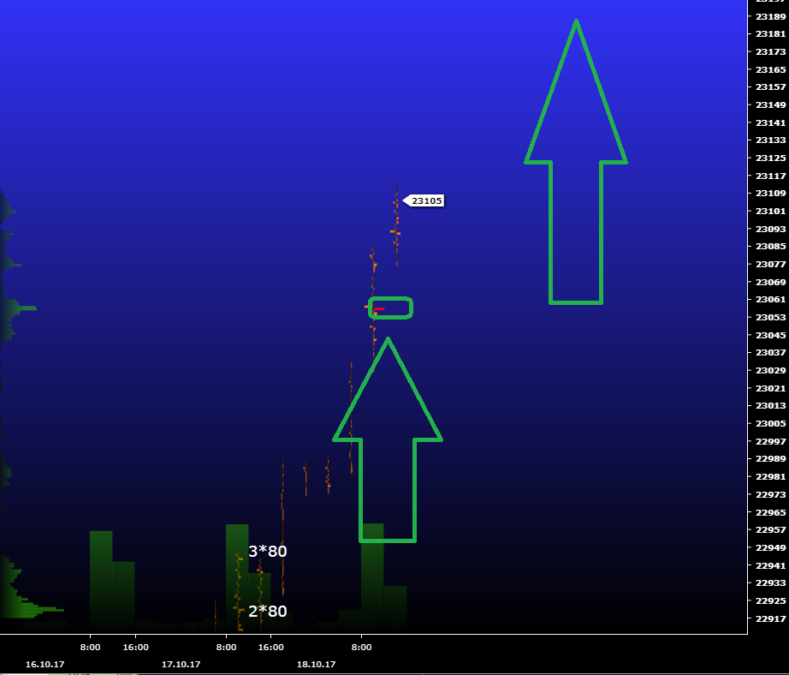Image resolution: width=789 pixels, height=675 pixels.
Task: Select the 23165 price scale value
Action: click(x=770, y=69)
